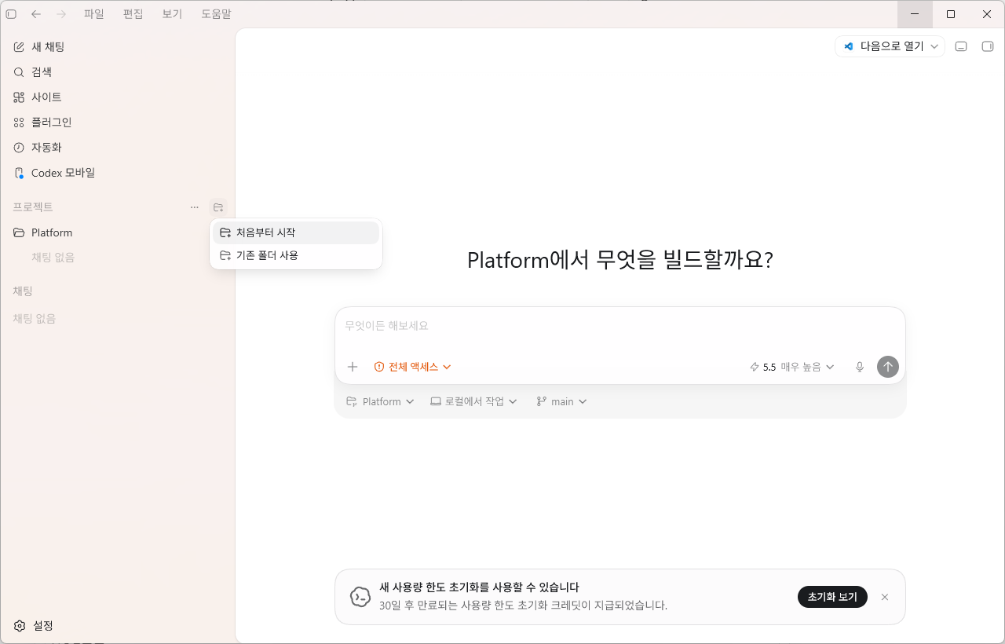Open the 로컬에서 작업 dropdown
1005x644 pixels.
pos(474,401)
